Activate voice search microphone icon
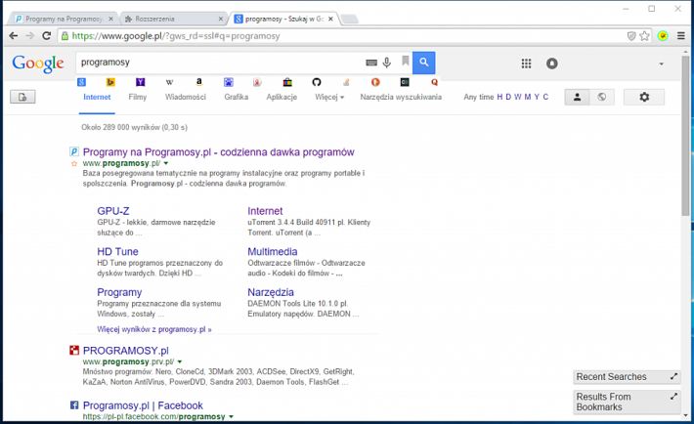 point(387,63)
